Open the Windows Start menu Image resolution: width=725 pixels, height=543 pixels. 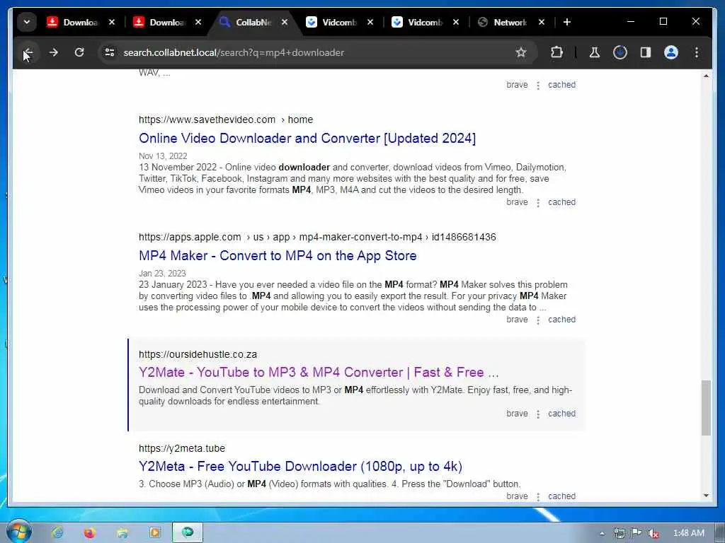[18, 532]
